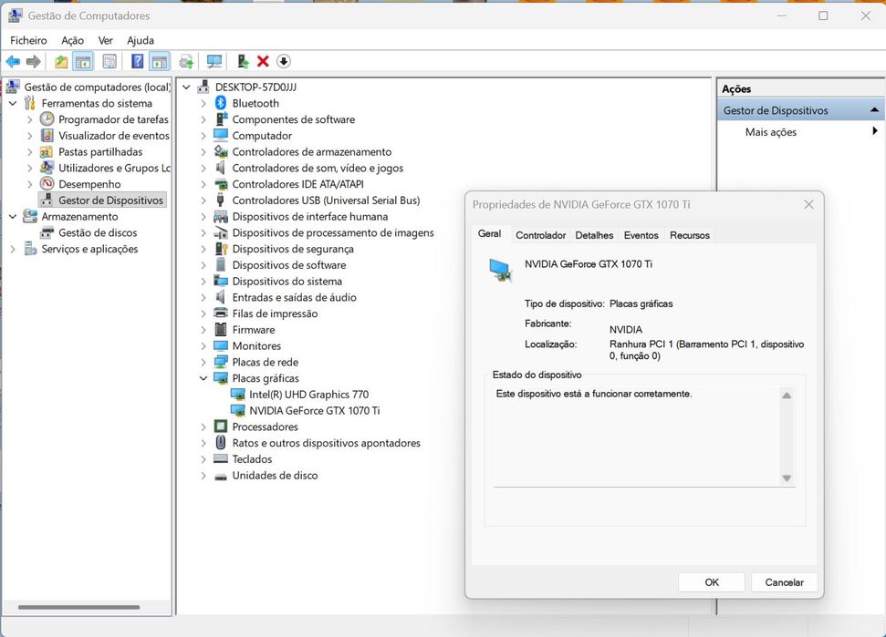Click the Desempenho performance icon
Screen dimensions: 886x637
pos(47,184)
